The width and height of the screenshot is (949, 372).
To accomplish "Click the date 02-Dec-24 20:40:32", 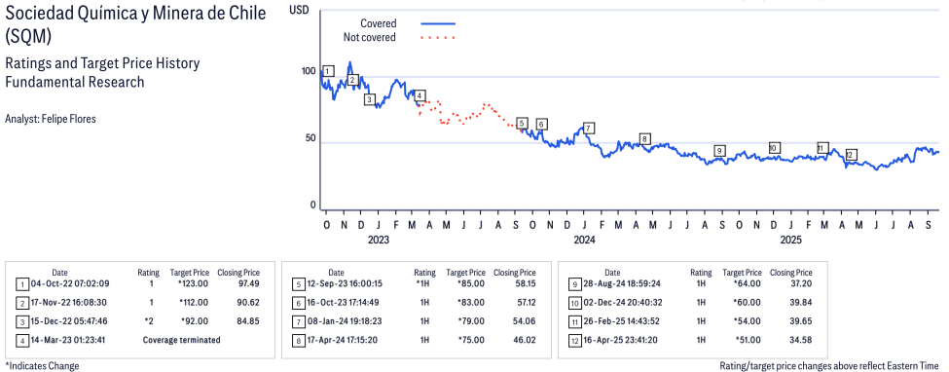I will (623, 302).
